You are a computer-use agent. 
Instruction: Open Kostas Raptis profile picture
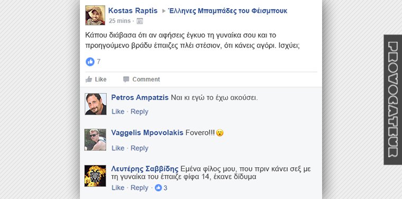(x=95, y=15)
